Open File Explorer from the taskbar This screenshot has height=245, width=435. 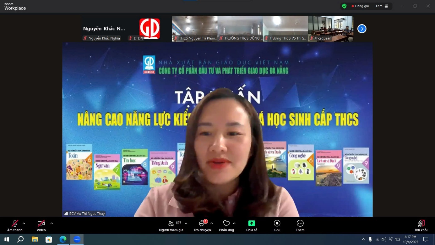(35, 239)
